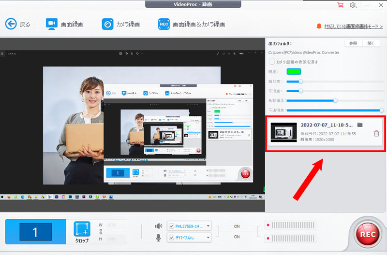This screenshot has width=387, height=255.
Task: Expand the デバイスなし microphone dropdown
Action: click(208, 237)
